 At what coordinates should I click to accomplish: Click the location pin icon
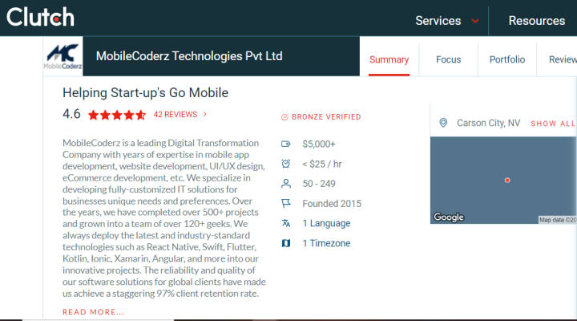coord(443,123)
